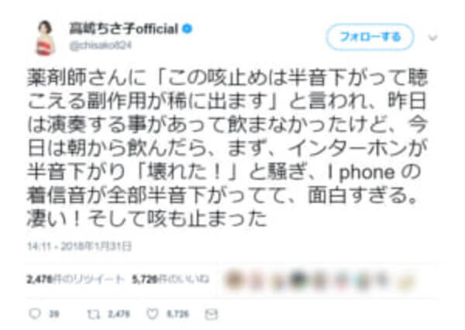465x330 pixels.
Task: Open the author's profile avatar
Action: point(46,38)
